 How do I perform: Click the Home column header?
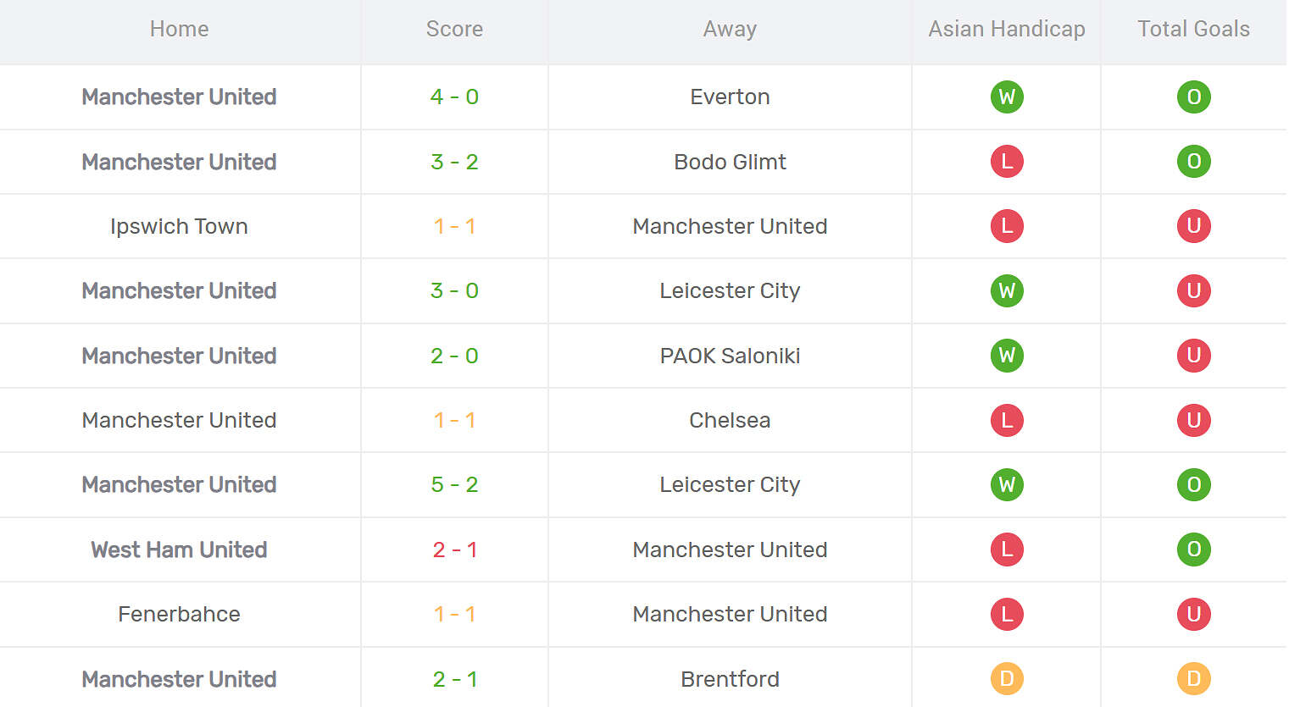179,29
